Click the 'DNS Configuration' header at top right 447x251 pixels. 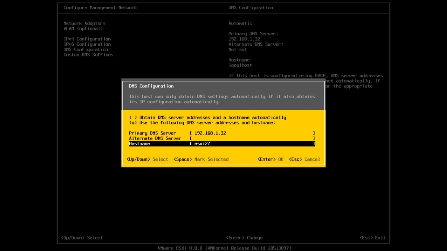pyautogui.click(x=251, y=8)
